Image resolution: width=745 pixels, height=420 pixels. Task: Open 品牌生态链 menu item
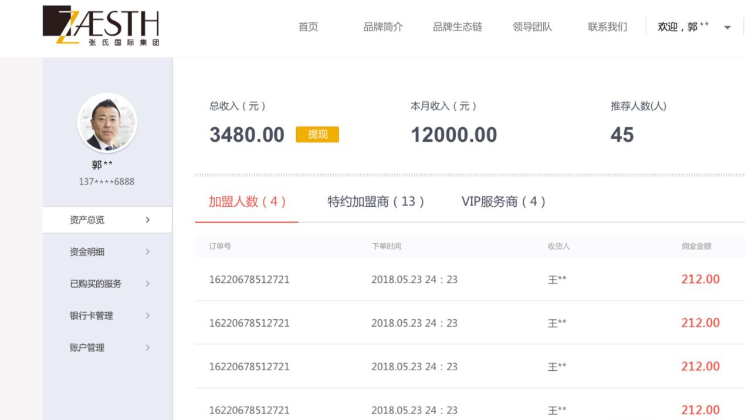458,27
